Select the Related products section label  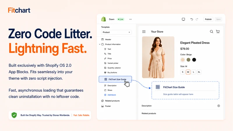point(112,101)
